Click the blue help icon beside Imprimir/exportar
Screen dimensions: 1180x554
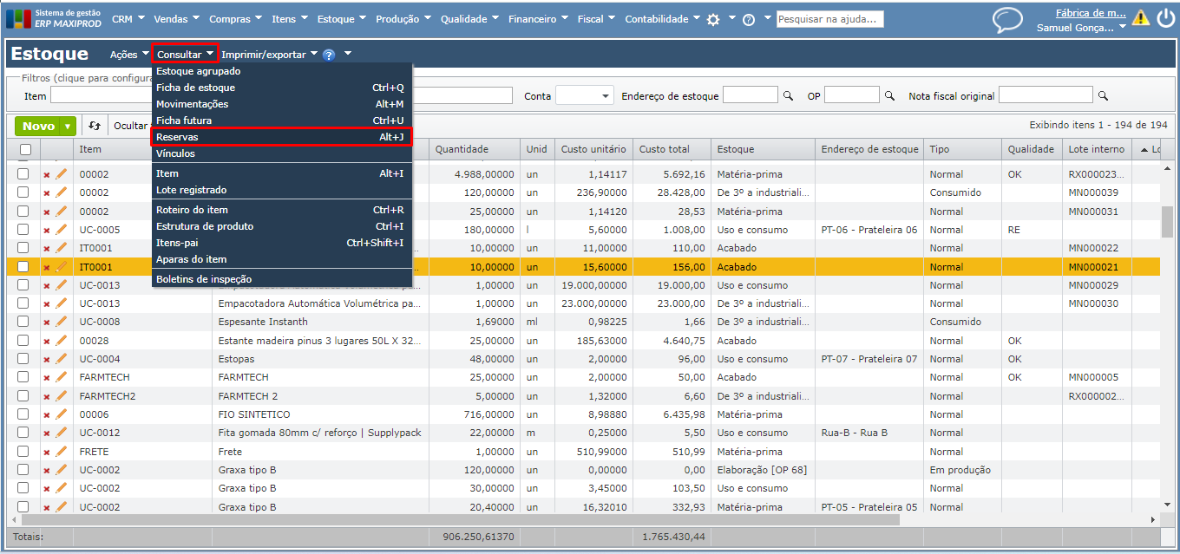click(x=329, y=55)
